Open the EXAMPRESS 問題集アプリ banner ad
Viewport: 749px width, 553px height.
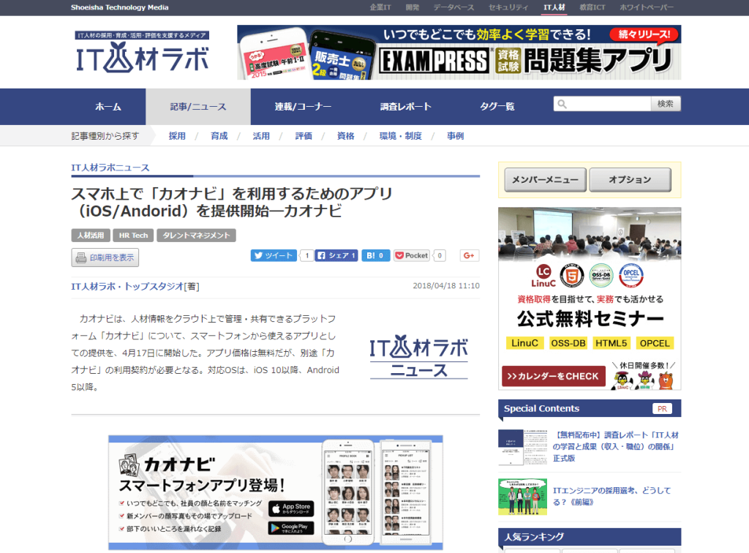[459, 53]
